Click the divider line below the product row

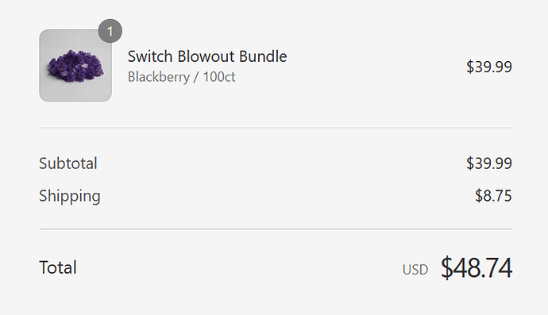[x=276, y=128]
